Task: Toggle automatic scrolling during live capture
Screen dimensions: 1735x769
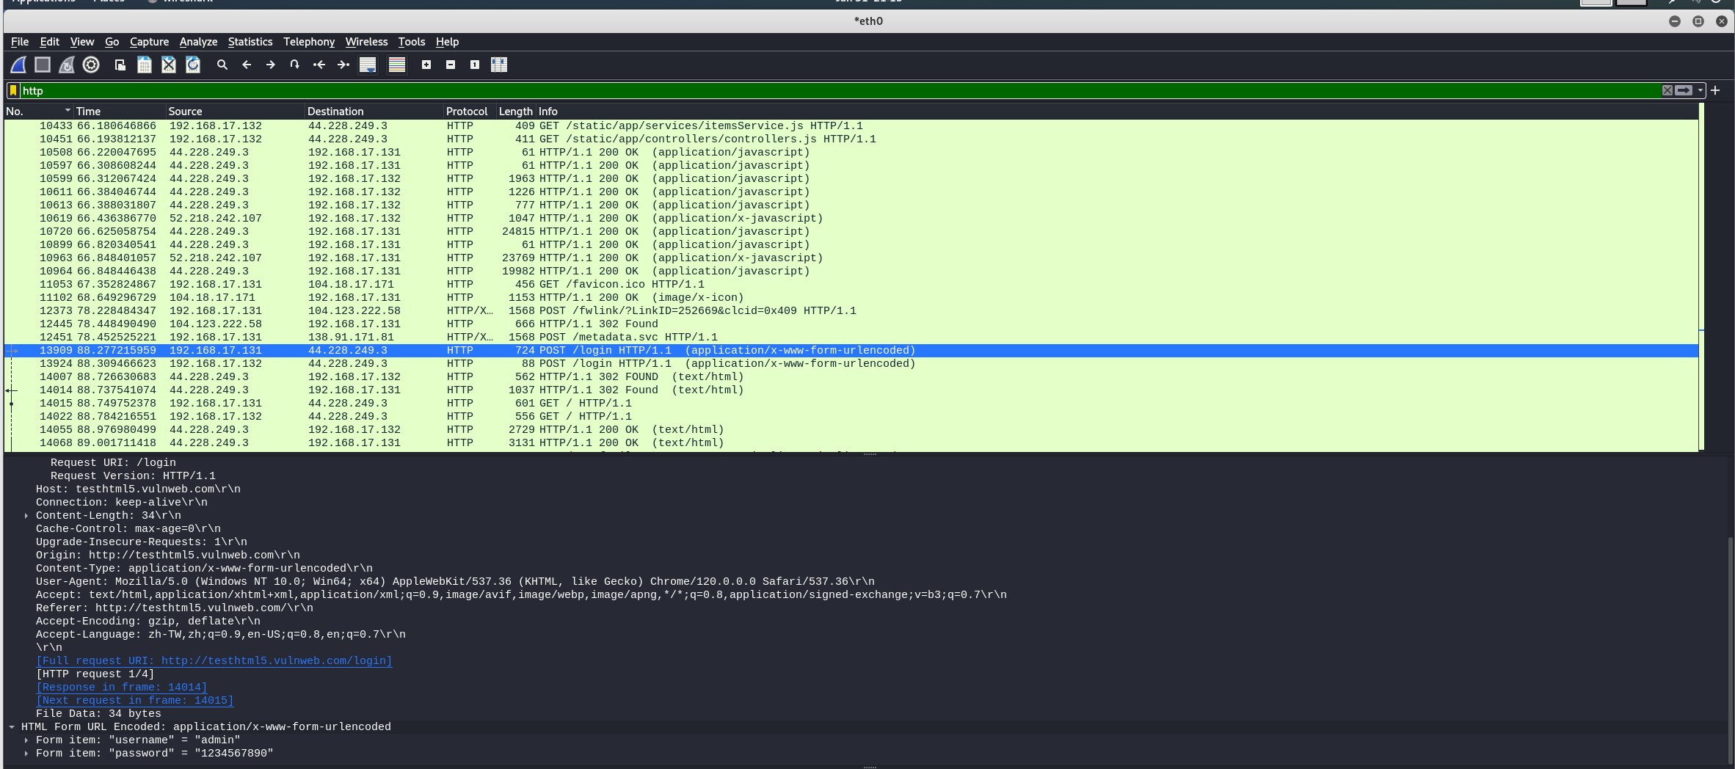Action: click(368, 65)
